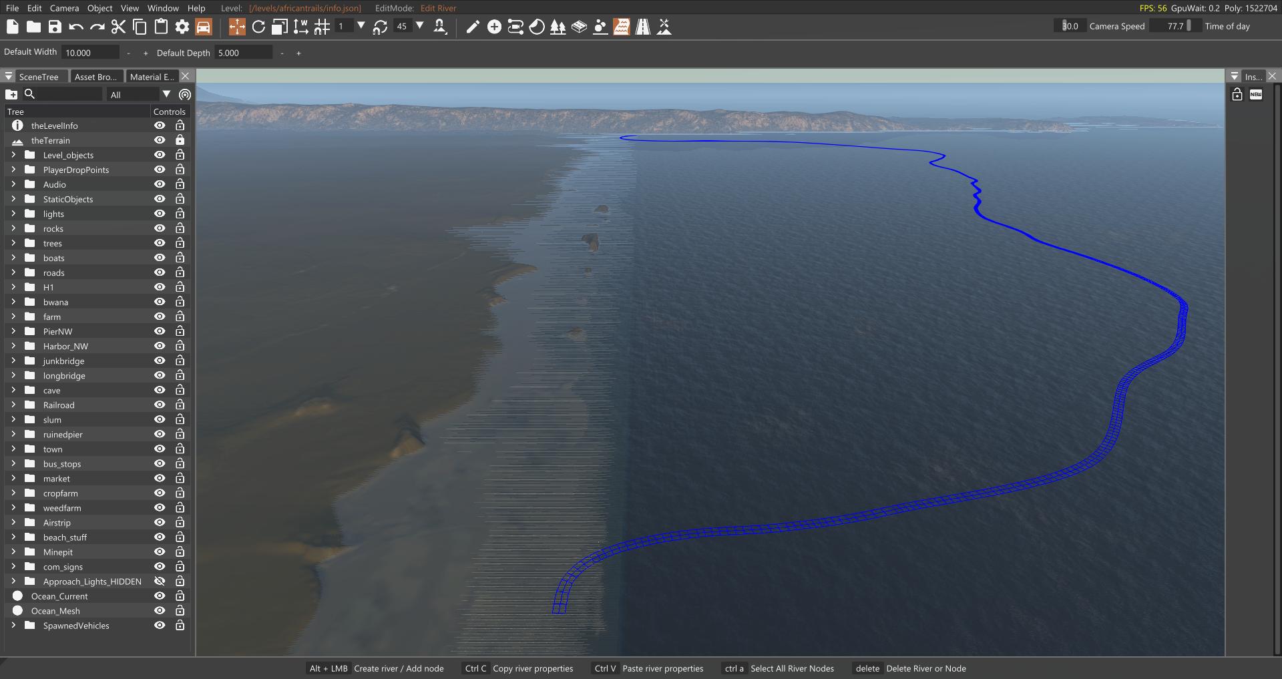
Task: Click the Default Depth input field
Action: point(243,53)
